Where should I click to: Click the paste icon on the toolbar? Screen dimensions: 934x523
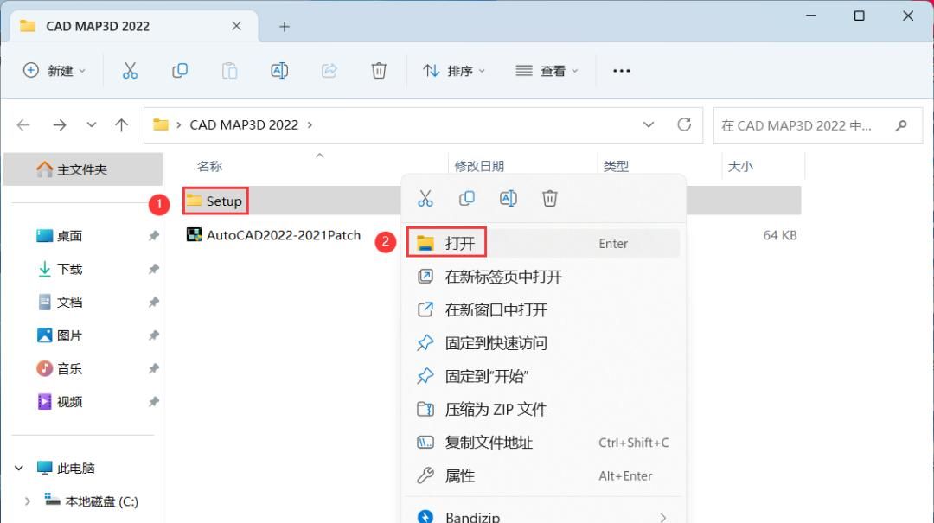click(x=229, y=70)
